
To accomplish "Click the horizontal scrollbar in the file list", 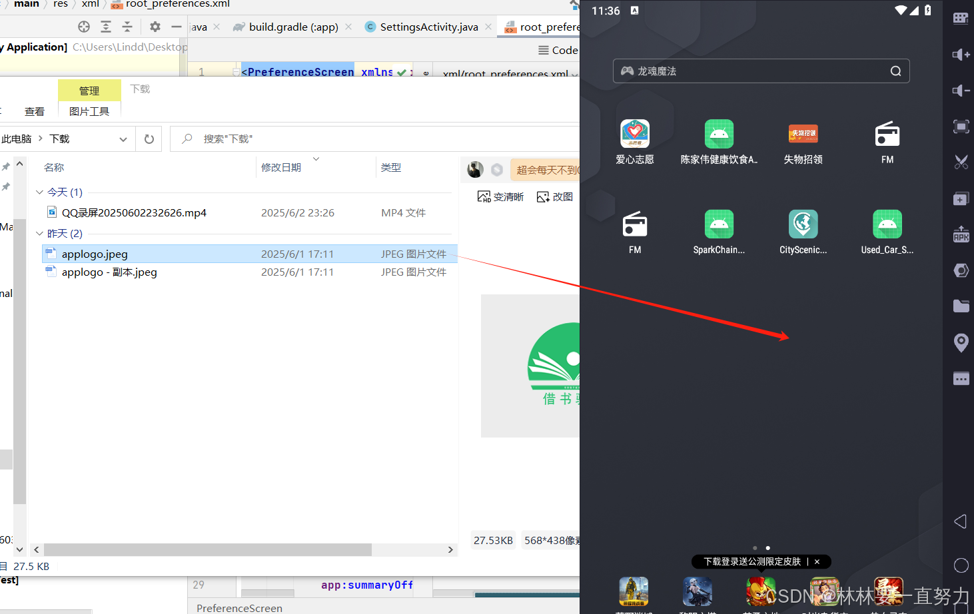I will 208,549.
